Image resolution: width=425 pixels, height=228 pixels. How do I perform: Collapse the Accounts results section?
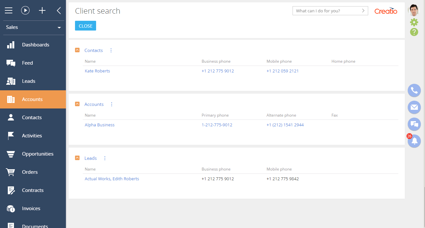click(x=77, y=104)
